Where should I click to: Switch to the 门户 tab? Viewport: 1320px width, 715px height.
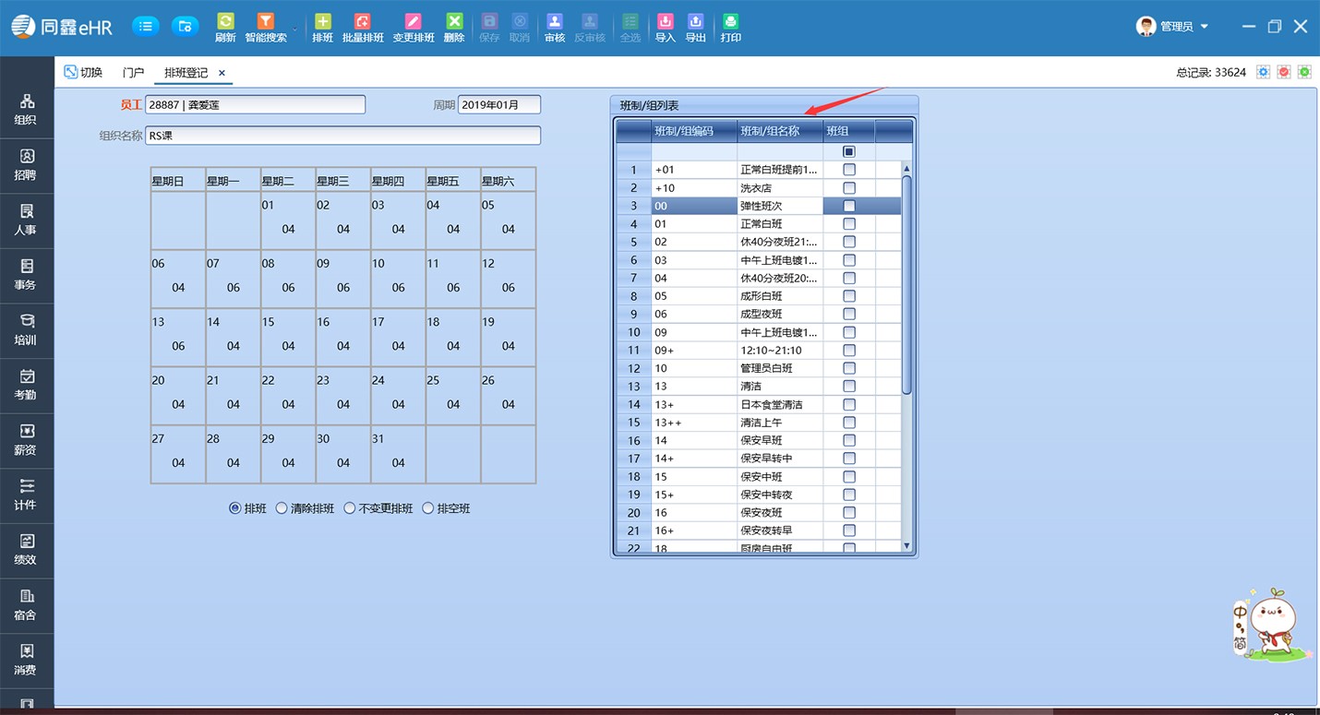pyautogui.click(x=133, y=73)
